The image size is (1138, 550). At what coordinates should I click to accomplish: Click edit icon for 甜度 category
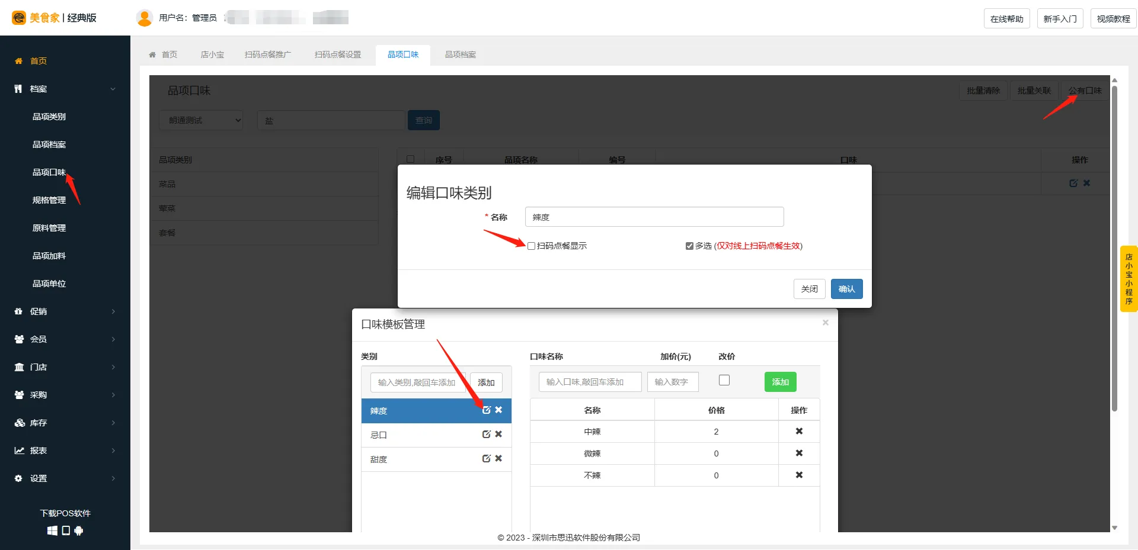pos(487,459)
